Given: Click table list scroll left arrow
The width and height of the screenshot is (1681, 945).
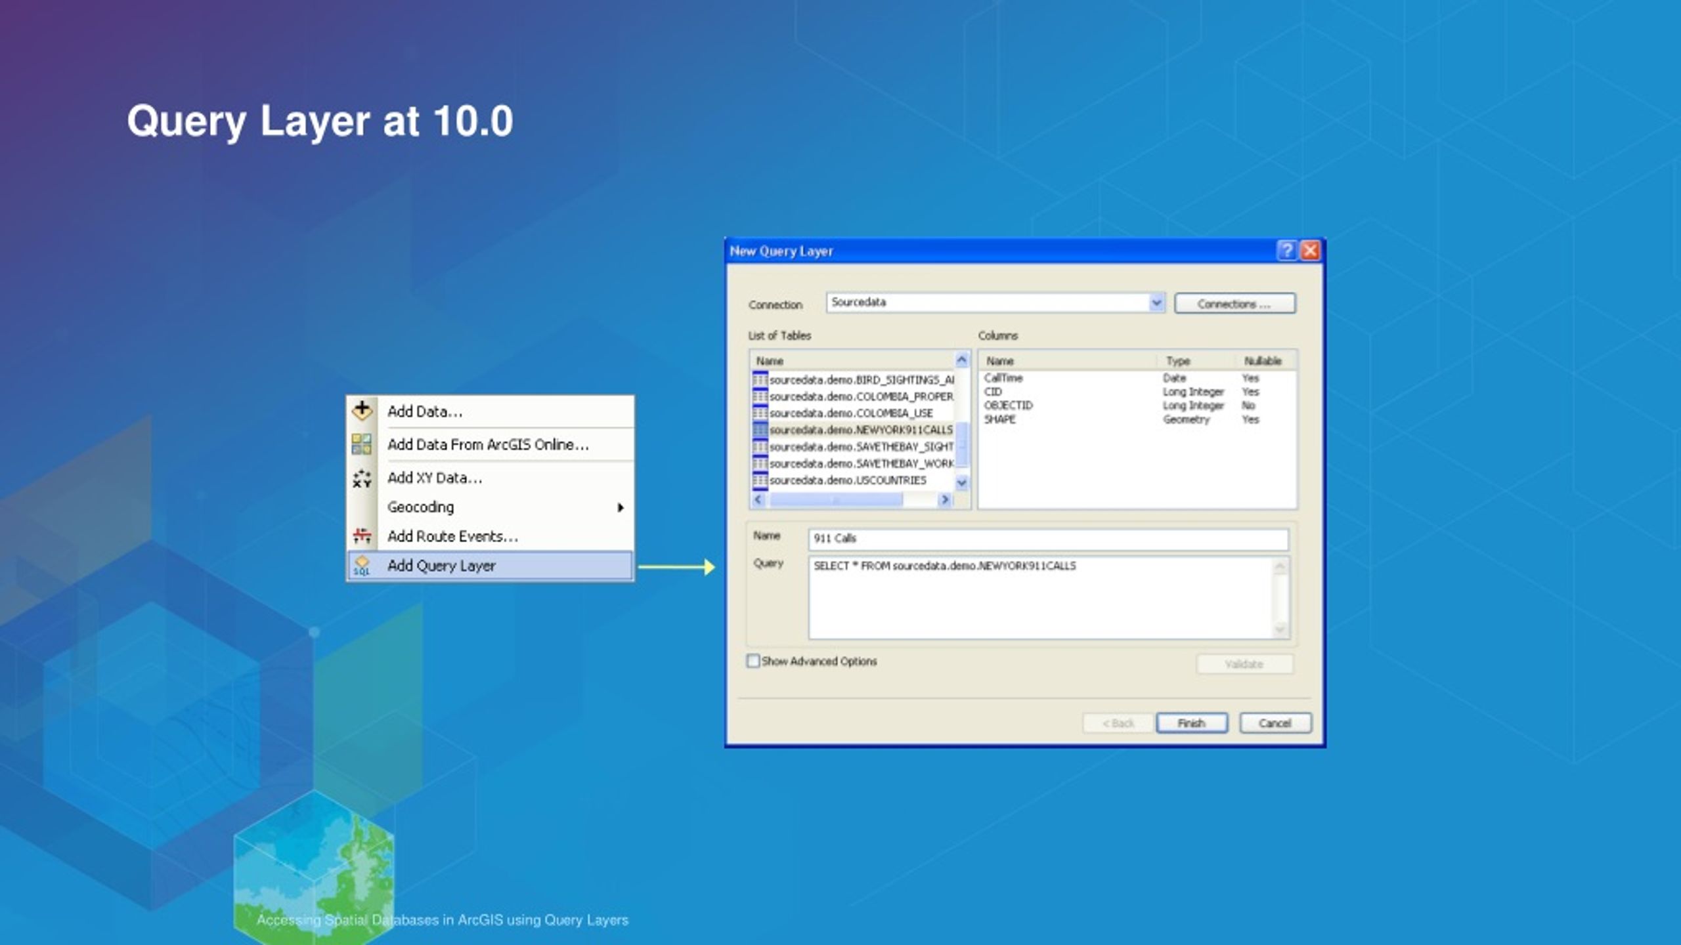Looking at the screenshot, I should [x=759, y=499].
